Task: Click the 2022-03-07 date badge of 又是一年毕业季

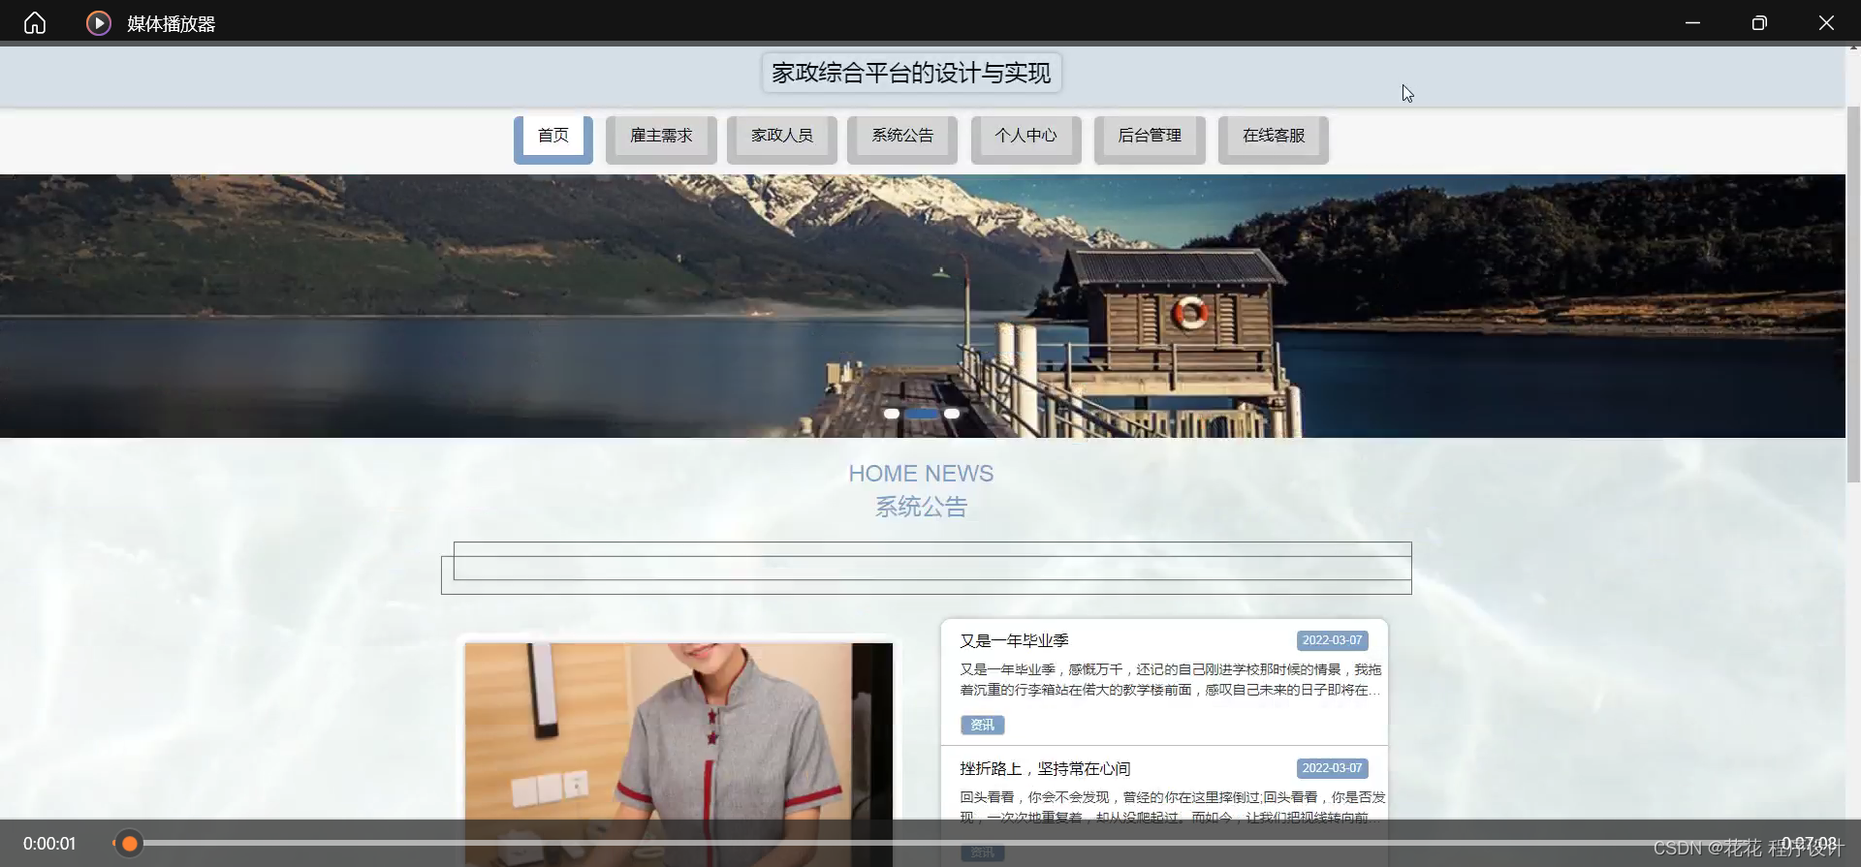Action: coord(1332,640)
